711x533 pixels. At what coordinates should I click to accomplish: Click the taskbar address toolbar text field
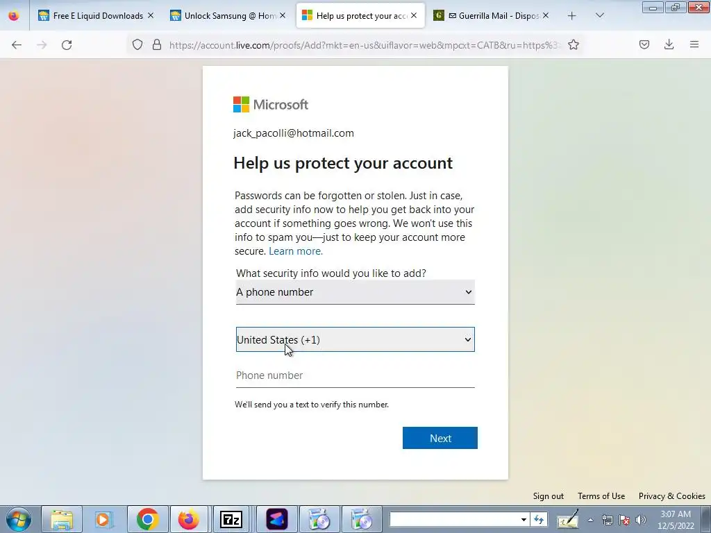(x=454, y=519)
